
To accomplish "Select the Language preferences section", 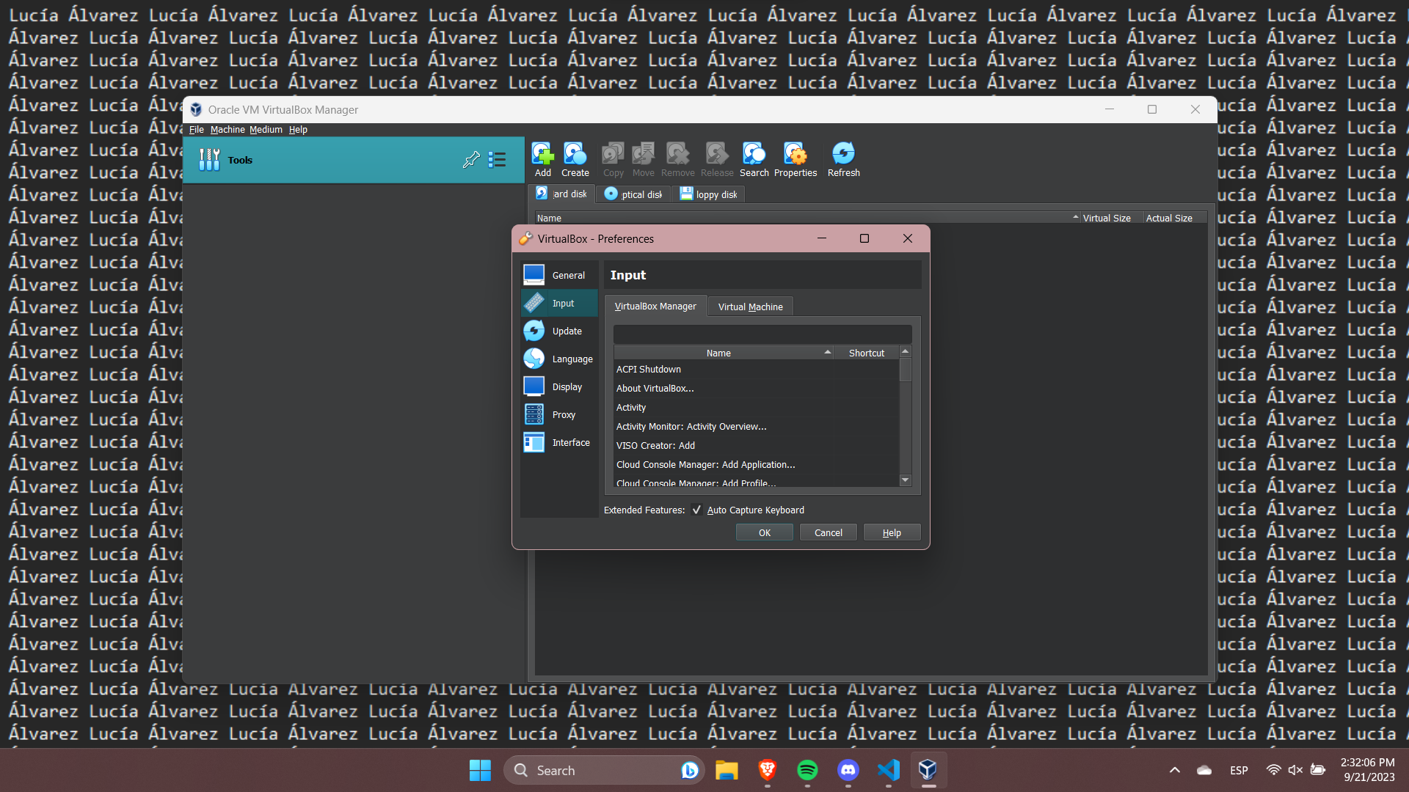I will (559, 359).
